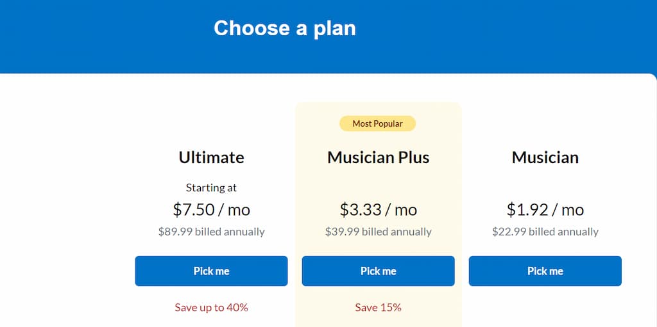Image resolution: width=657 pixels, height=327 pixels.
Task: Choose Musician Plus with its Pick me button
Action: pos(378,271)
